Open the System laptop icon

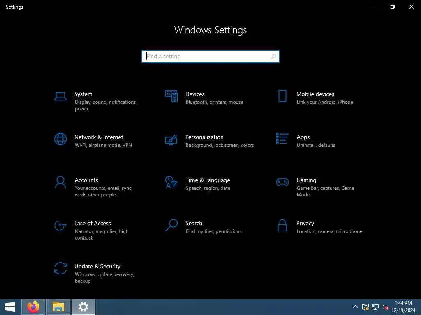pos(60,96)
